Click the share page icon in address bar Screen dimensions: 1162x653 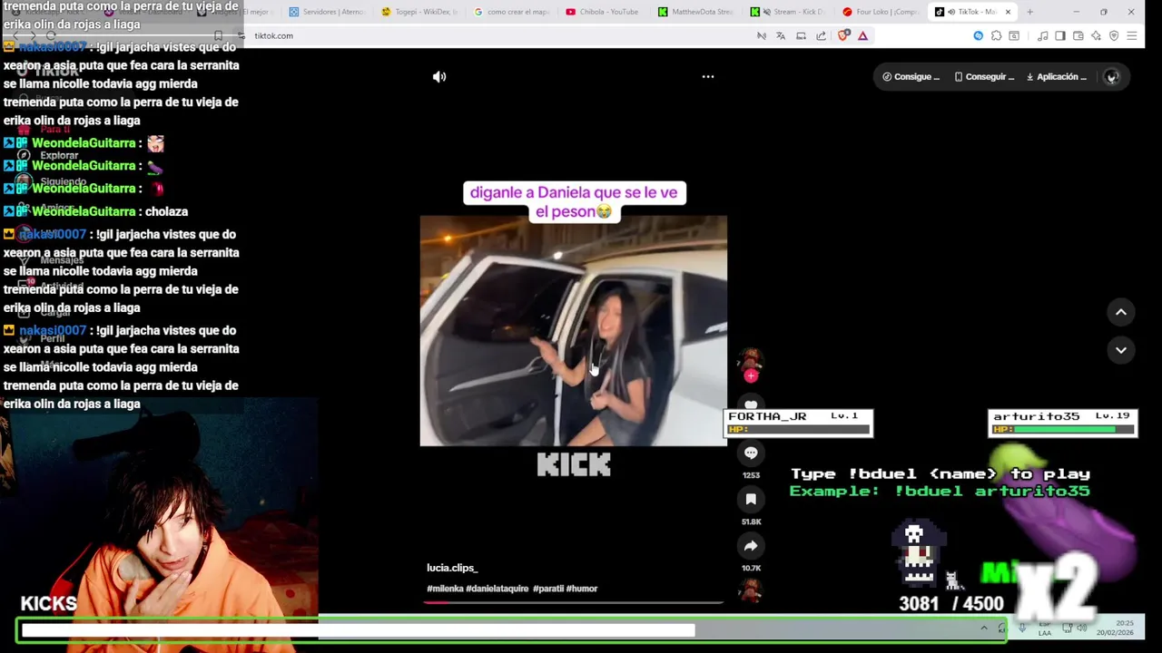pyautogui.click(x=821, y=35)
